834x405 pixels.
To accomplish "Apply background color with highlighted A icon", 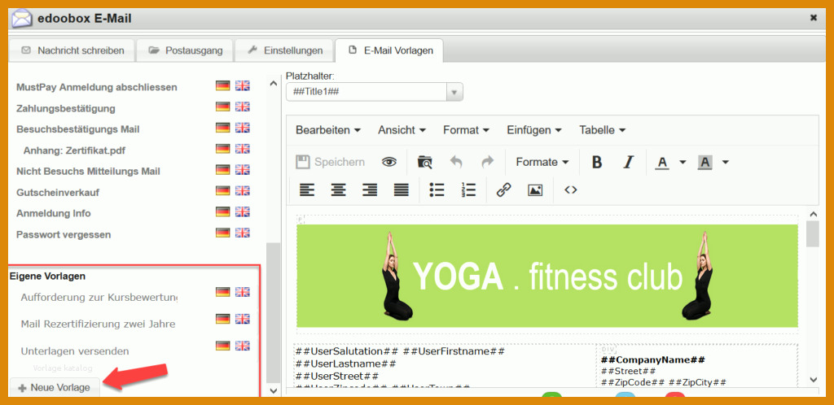I will (705, 162).
